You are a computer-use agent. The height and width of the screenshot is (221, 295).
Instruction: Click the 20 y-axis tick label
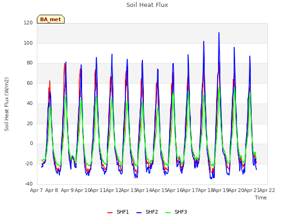click(x=29, y=124)
